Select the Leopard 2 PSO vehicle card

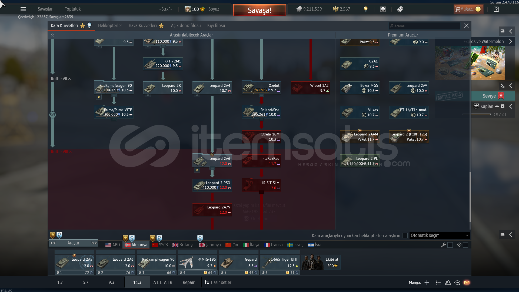coord(212,185)
